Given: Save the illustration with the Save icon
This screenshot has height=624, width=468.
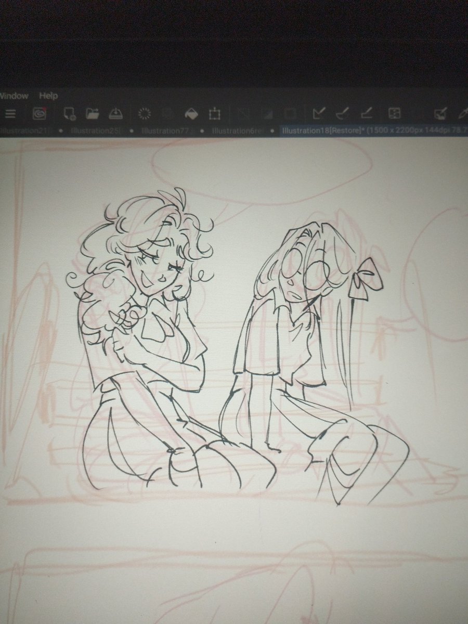Looking at the screenshot, I should click(x=115, y=113).
